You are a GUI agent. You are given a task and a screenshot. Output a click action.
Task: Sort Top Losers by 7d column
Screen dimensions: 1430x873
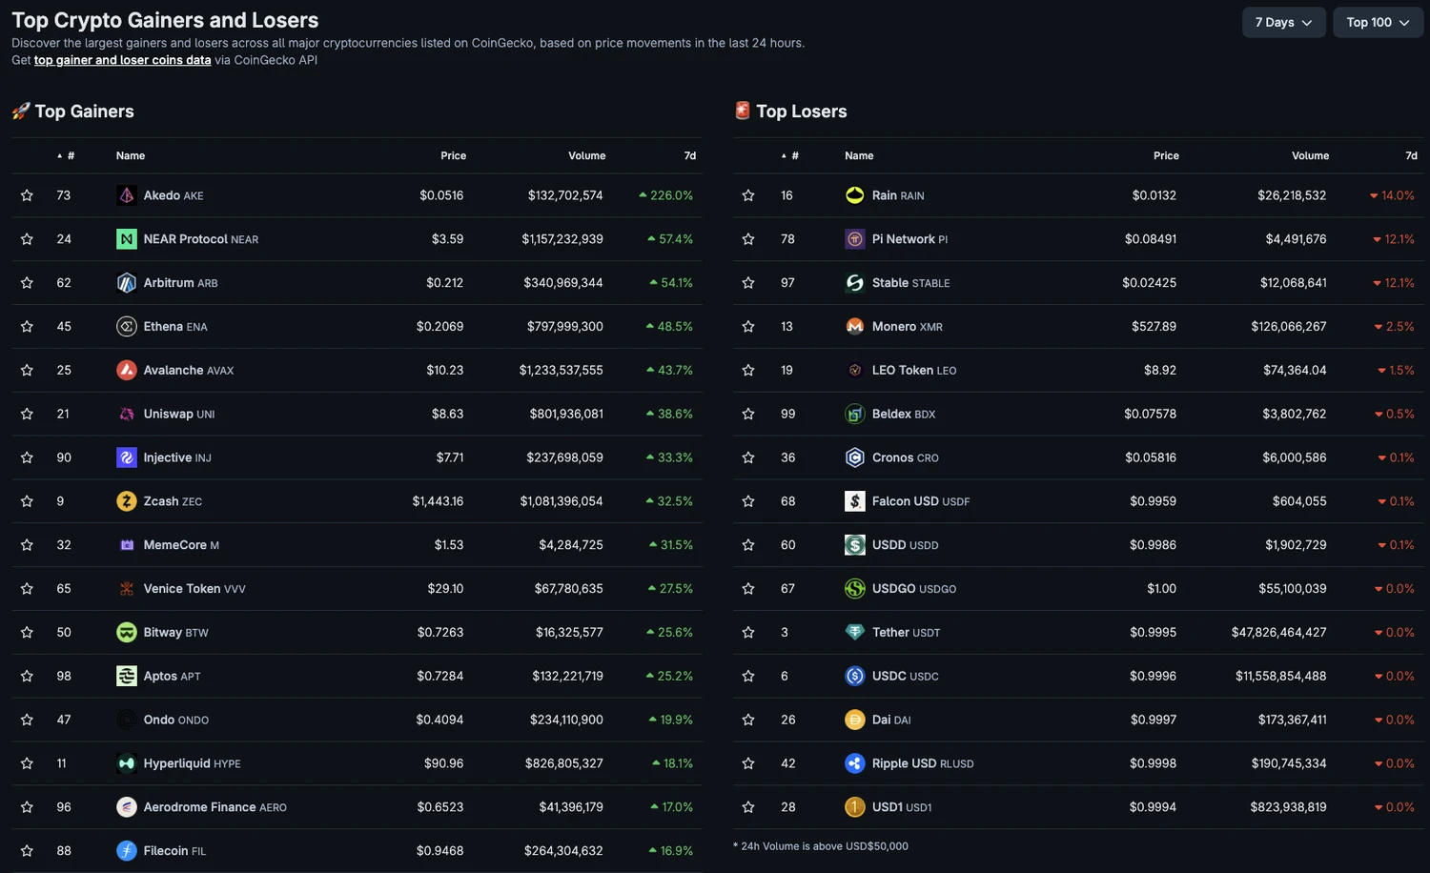[1411, 155]
